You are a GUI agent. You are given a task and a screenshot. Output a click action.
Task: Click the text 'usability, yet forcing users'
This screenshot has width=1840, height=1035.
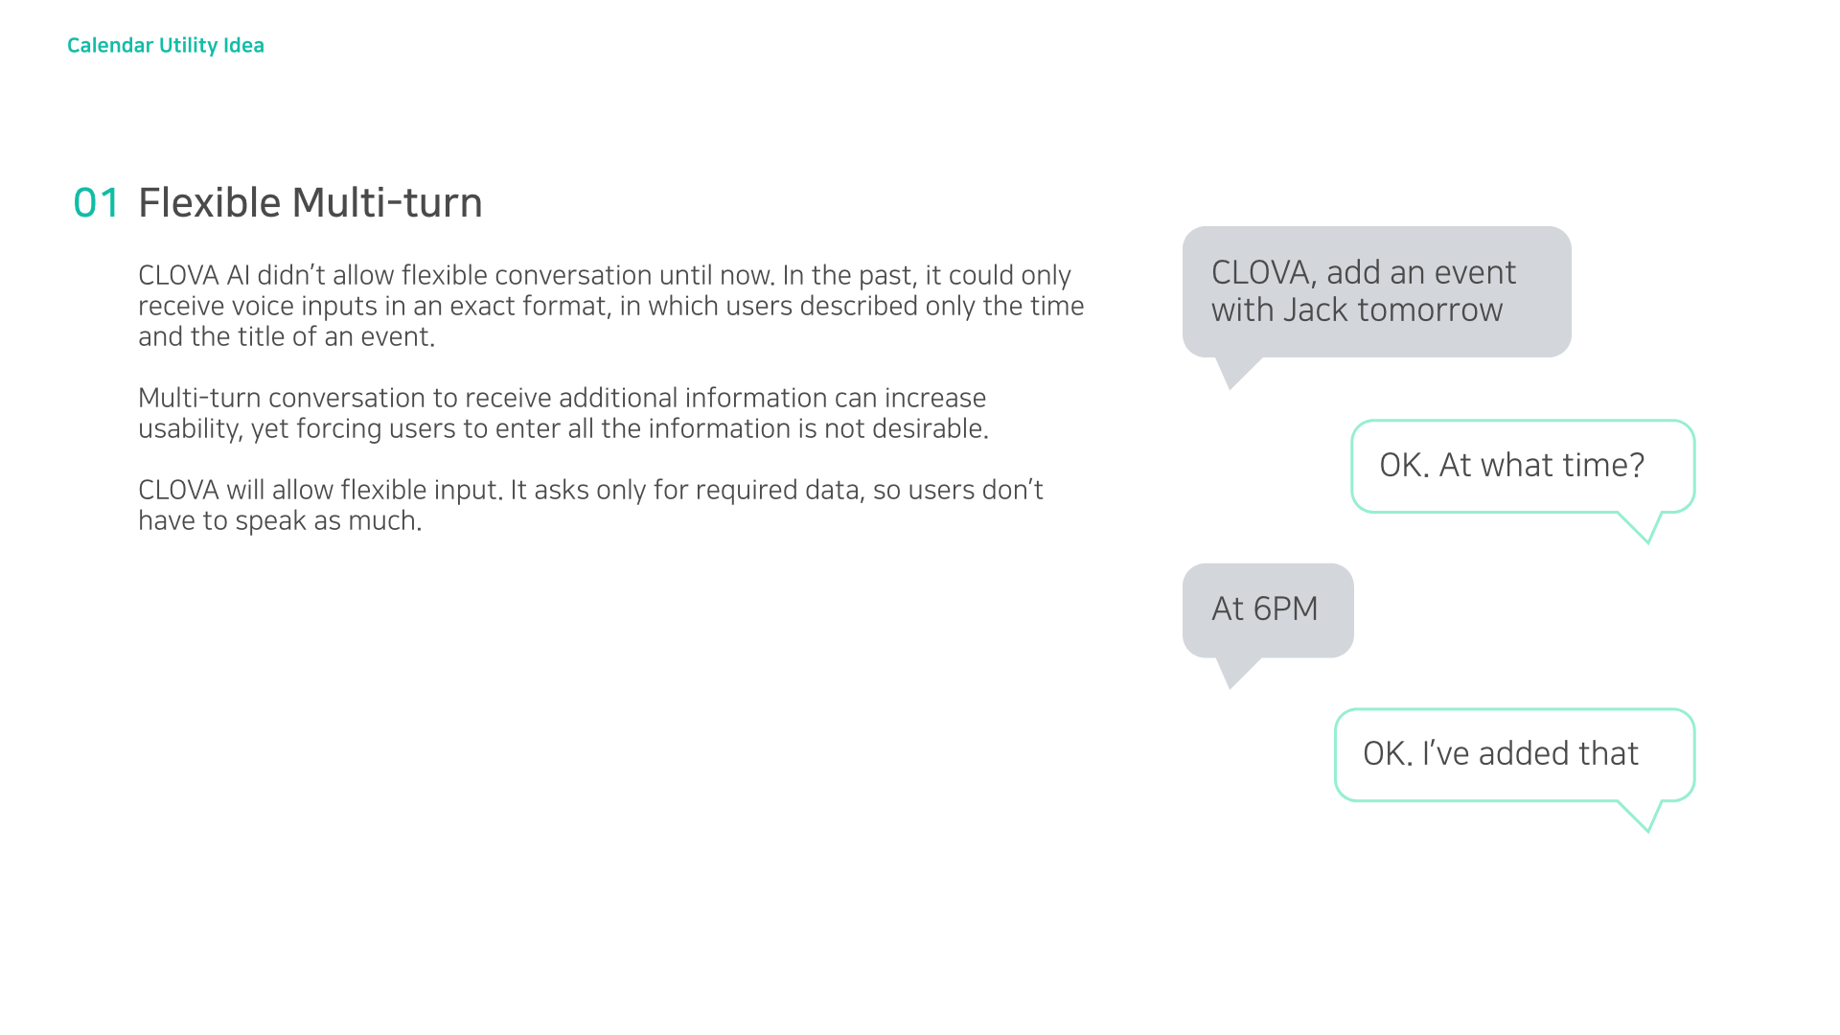pyautogui.click(x=310, y=428)
